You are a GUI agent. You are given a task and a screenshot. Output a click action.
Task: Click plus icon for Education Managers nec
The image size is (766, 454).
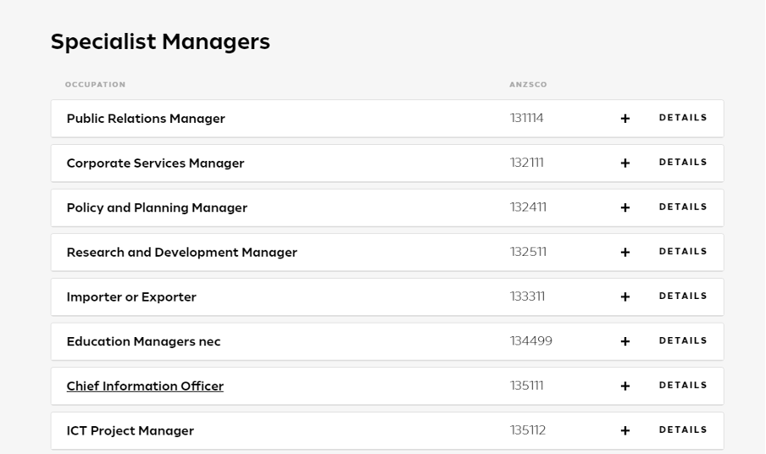click(x=625, y=341)
